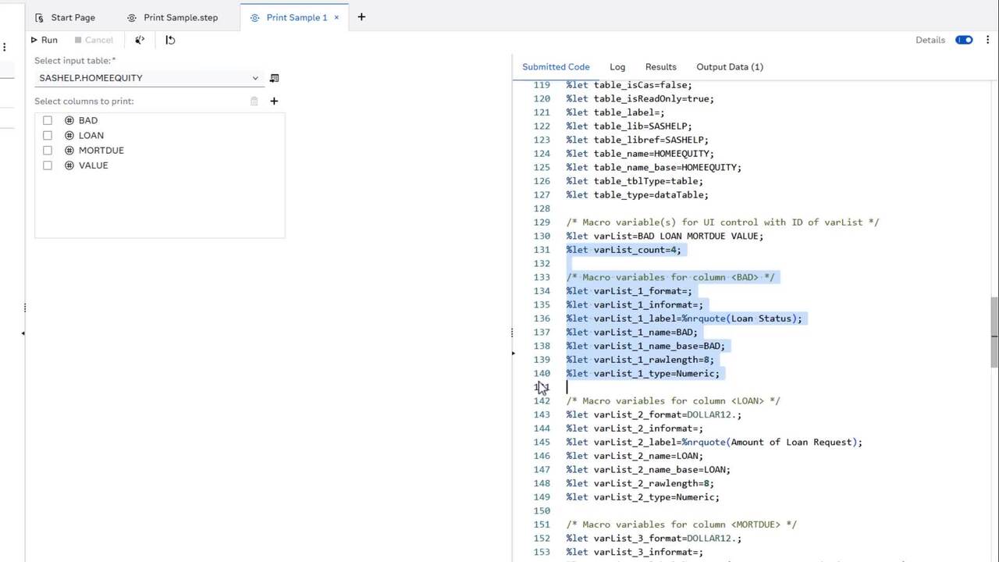Close the Print Sample 1 tab
The image size is (999, 562).
(x=337, y=17)
